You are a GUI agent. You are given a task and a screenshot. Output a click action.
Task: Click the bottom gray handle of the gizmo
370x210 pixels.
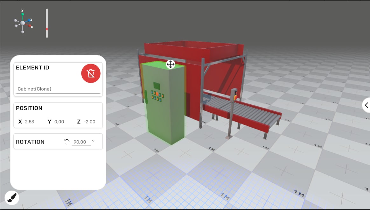(23, 32)
